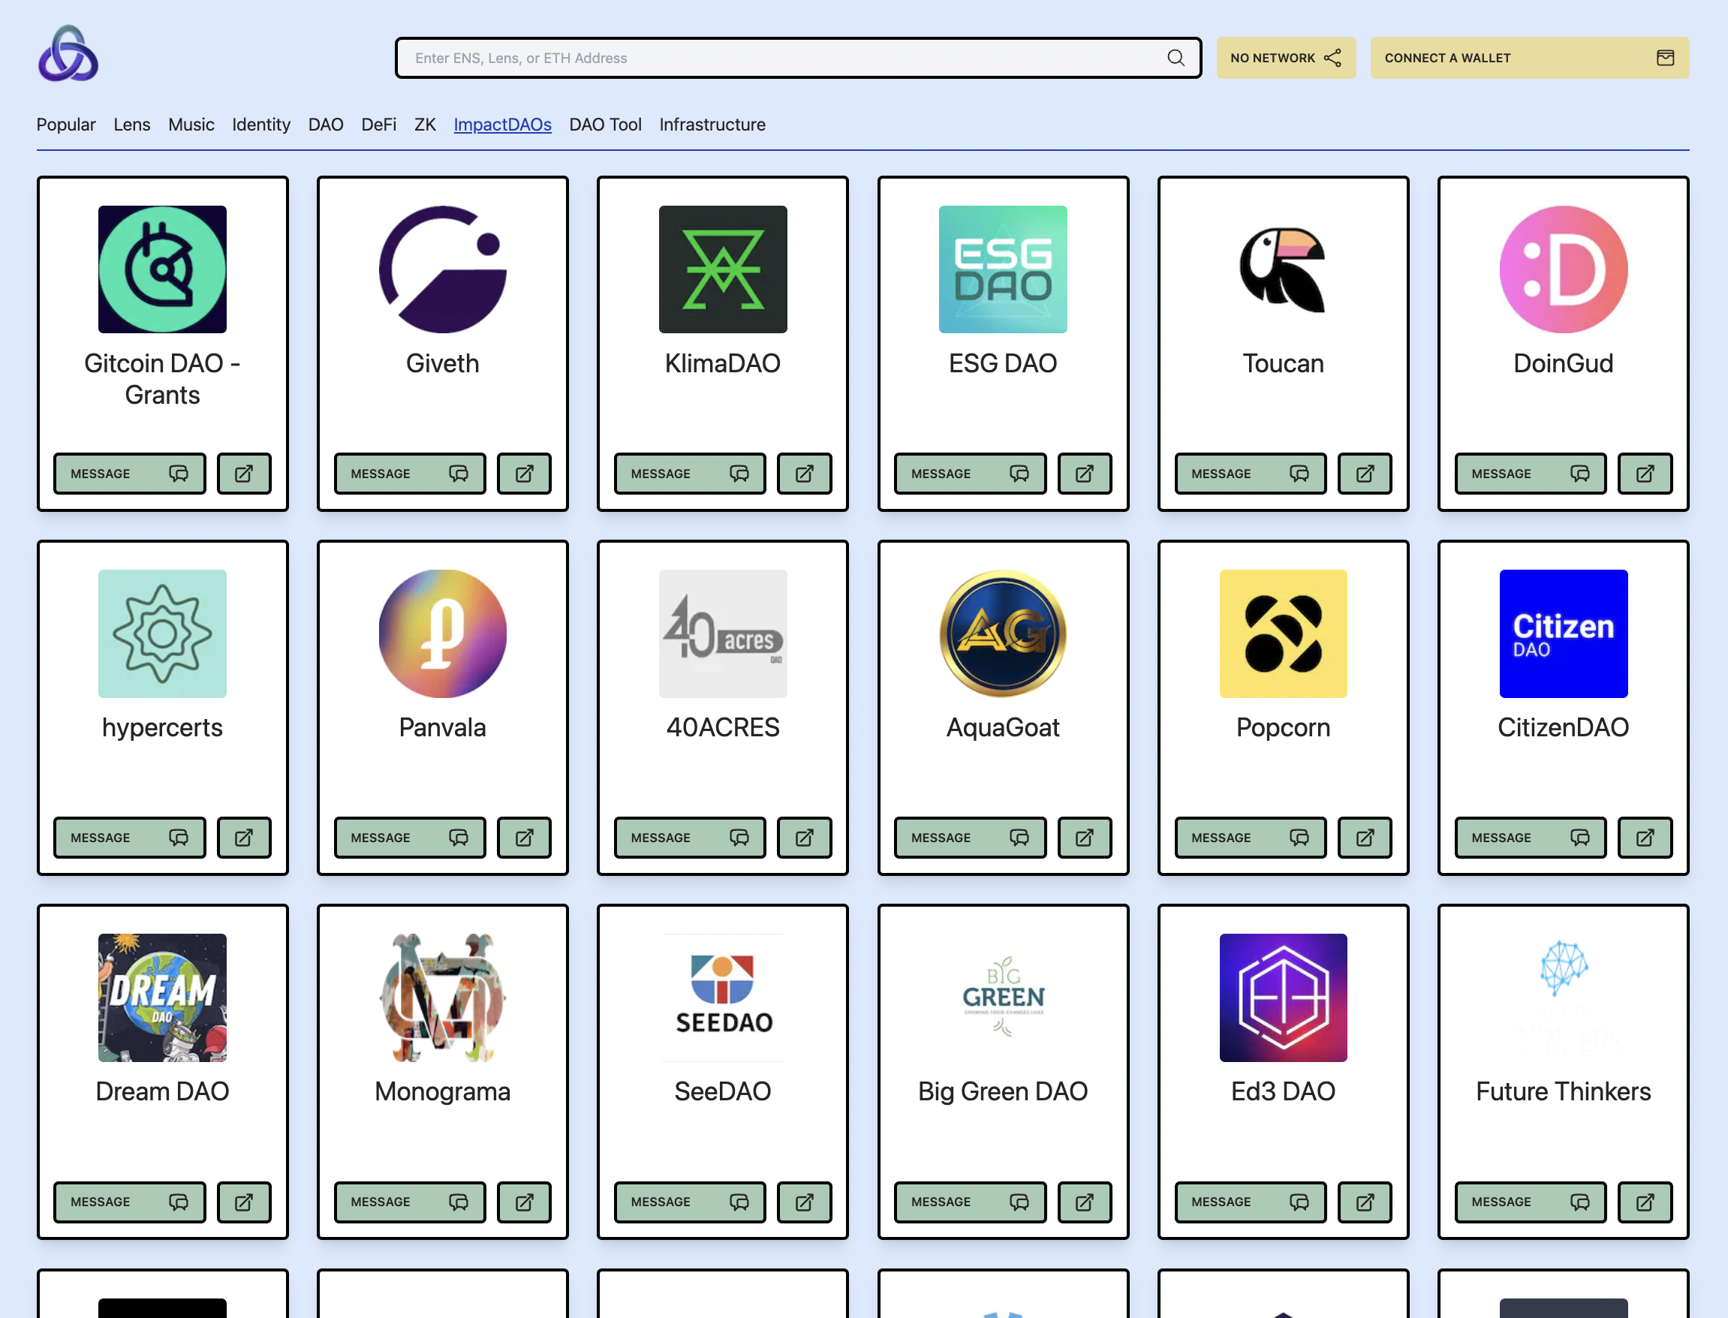1728x1318 pixels.
Task: Switch to the Music tab
Action: pyautogui.click(x=191, y=124)
